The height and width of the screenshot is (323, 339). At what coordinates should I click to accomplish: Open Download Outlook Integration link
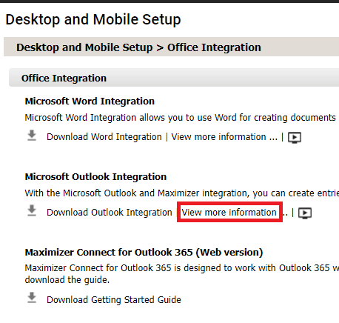pos(110,213)
